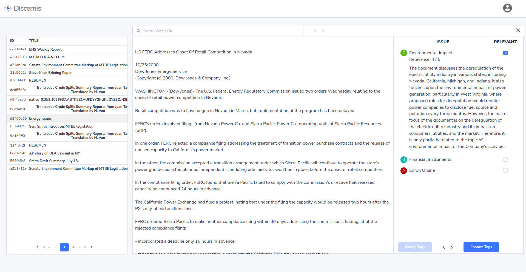Screen dimensions: 526x272
Task: Open Transredes Crude Spills report 88c9a838
Action: tap(67, 109)
